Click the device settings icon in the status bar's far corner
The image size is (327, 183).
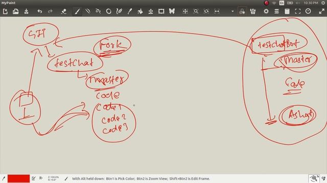click(x=323, y=178)
